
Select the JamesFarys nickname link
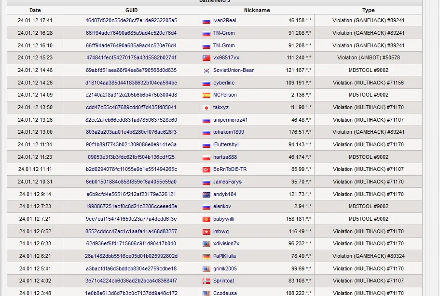[227, 182]
